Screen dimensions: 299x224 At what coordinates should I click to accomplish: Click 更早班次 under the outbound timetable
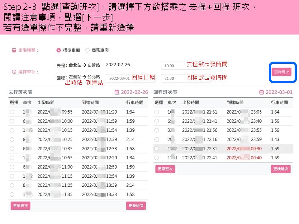point(21,206)
